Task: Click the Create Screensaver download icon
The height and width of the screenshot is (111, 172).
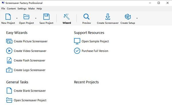Action: click(x=107, y=17)
